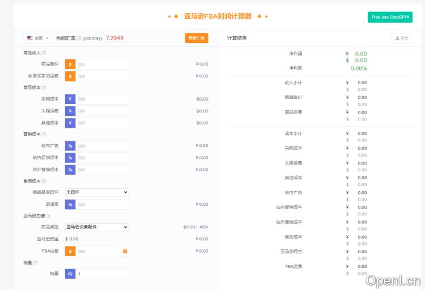
Task: Open the 商品类别 dropdown showing 亚马逊设备配件
Action: point(97,227)
